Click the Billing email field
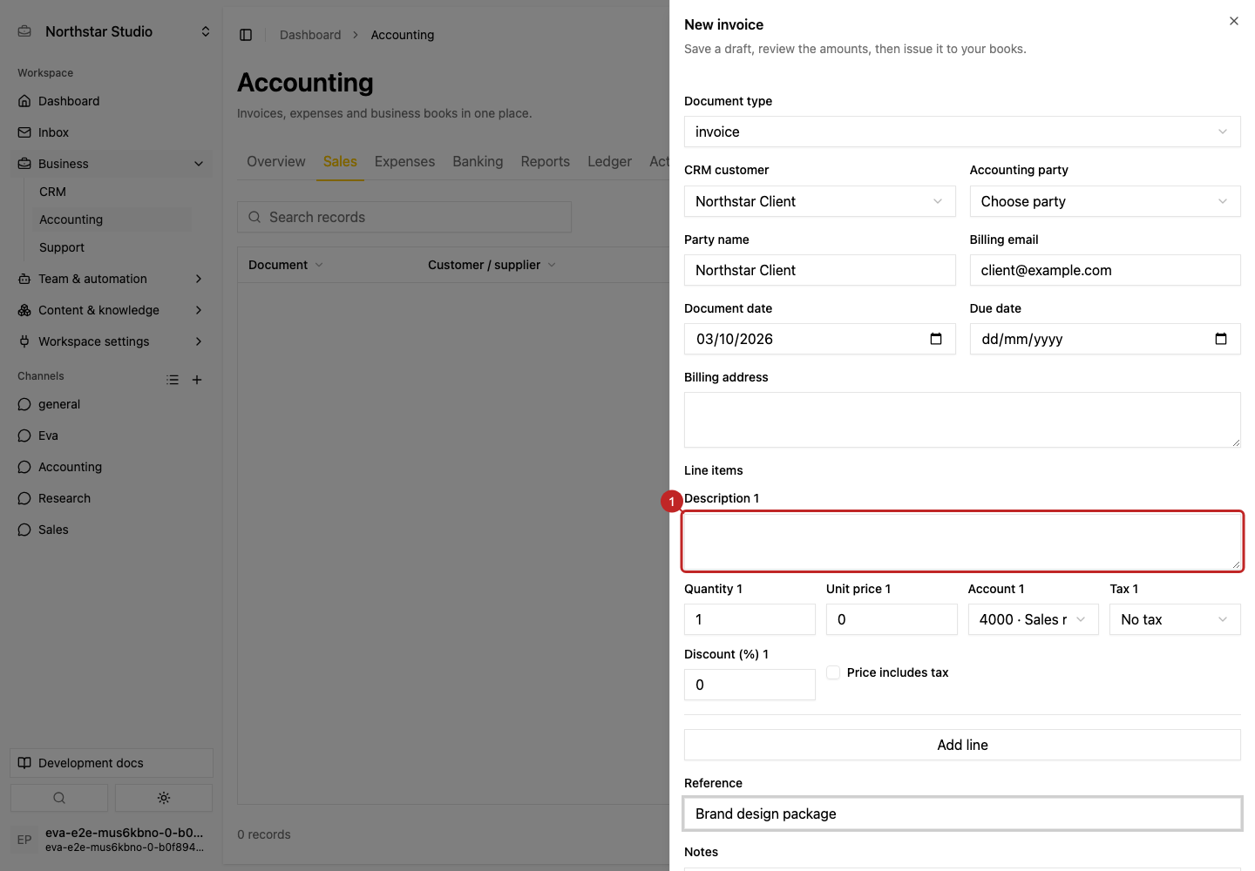 click(x=1105, y=270)
